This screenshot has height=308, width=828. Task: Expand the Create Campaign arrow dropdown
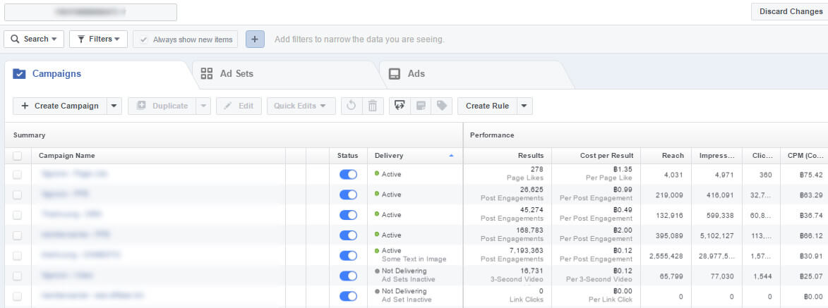tap(114, 106)
